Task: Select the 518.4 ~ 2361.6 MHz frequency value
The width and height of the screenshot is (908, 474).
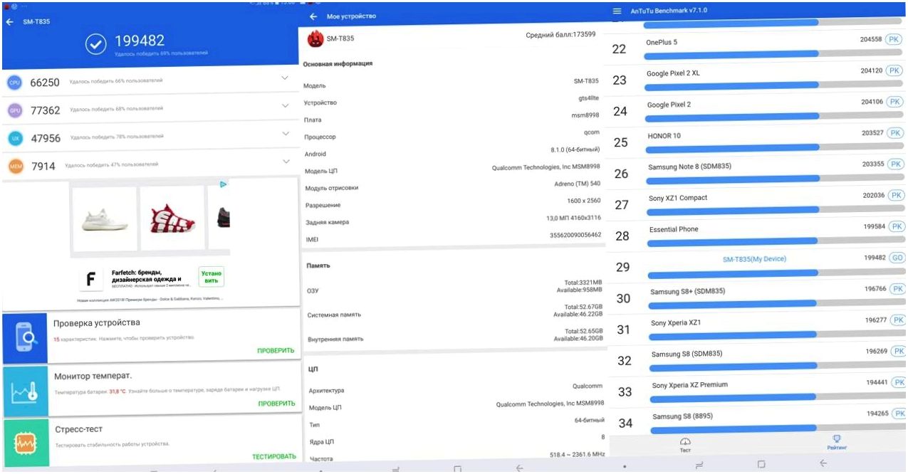Action: 577,454
